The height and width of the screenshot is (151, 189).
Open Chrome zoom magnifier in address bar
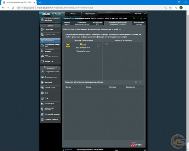(166, 8)
